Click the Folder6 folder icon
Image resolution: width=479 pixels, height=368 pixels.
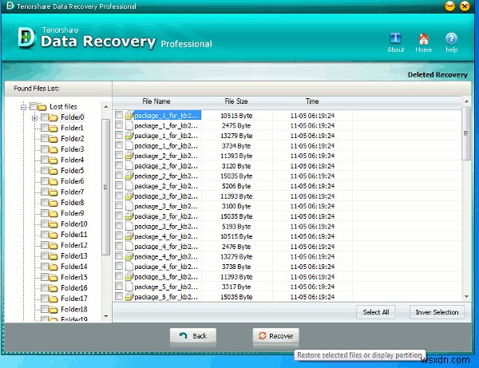(53, 182)
